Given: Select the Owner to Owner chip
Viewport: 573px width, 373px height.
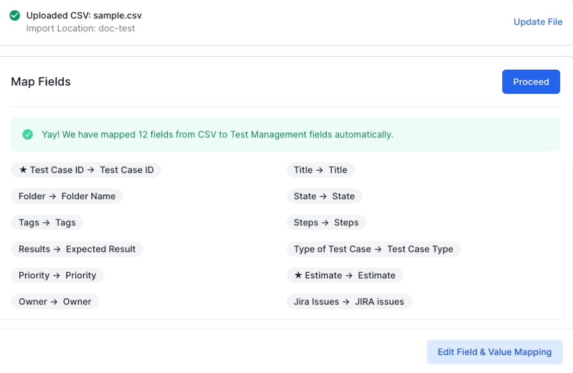Looking at the screenshot, I should point(55,301).
